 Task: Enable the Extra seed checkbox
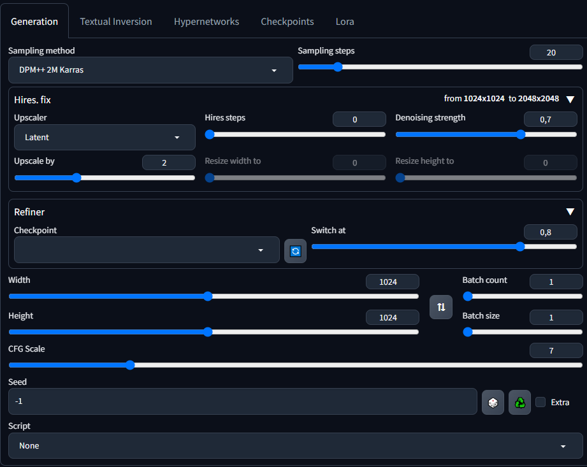[x=540, y=402]
